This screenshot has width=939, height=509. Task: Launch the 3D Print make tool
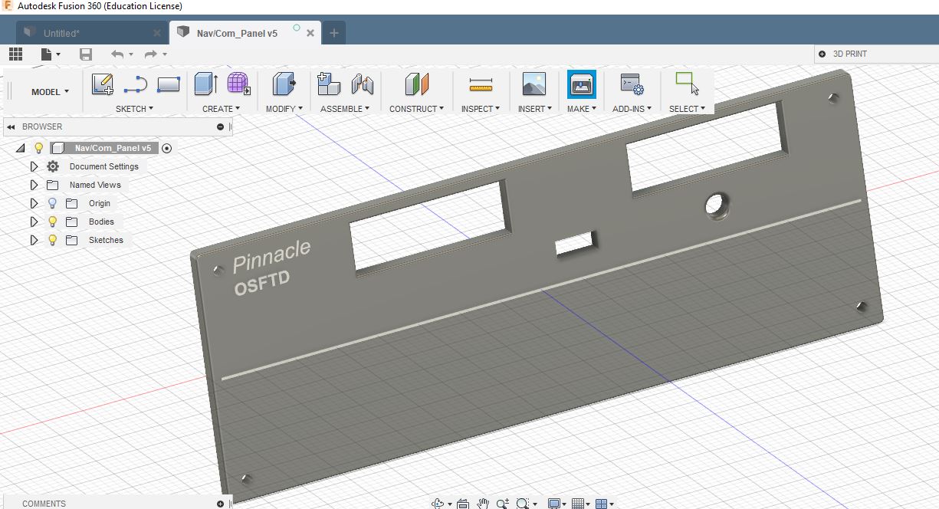[582, 84]
